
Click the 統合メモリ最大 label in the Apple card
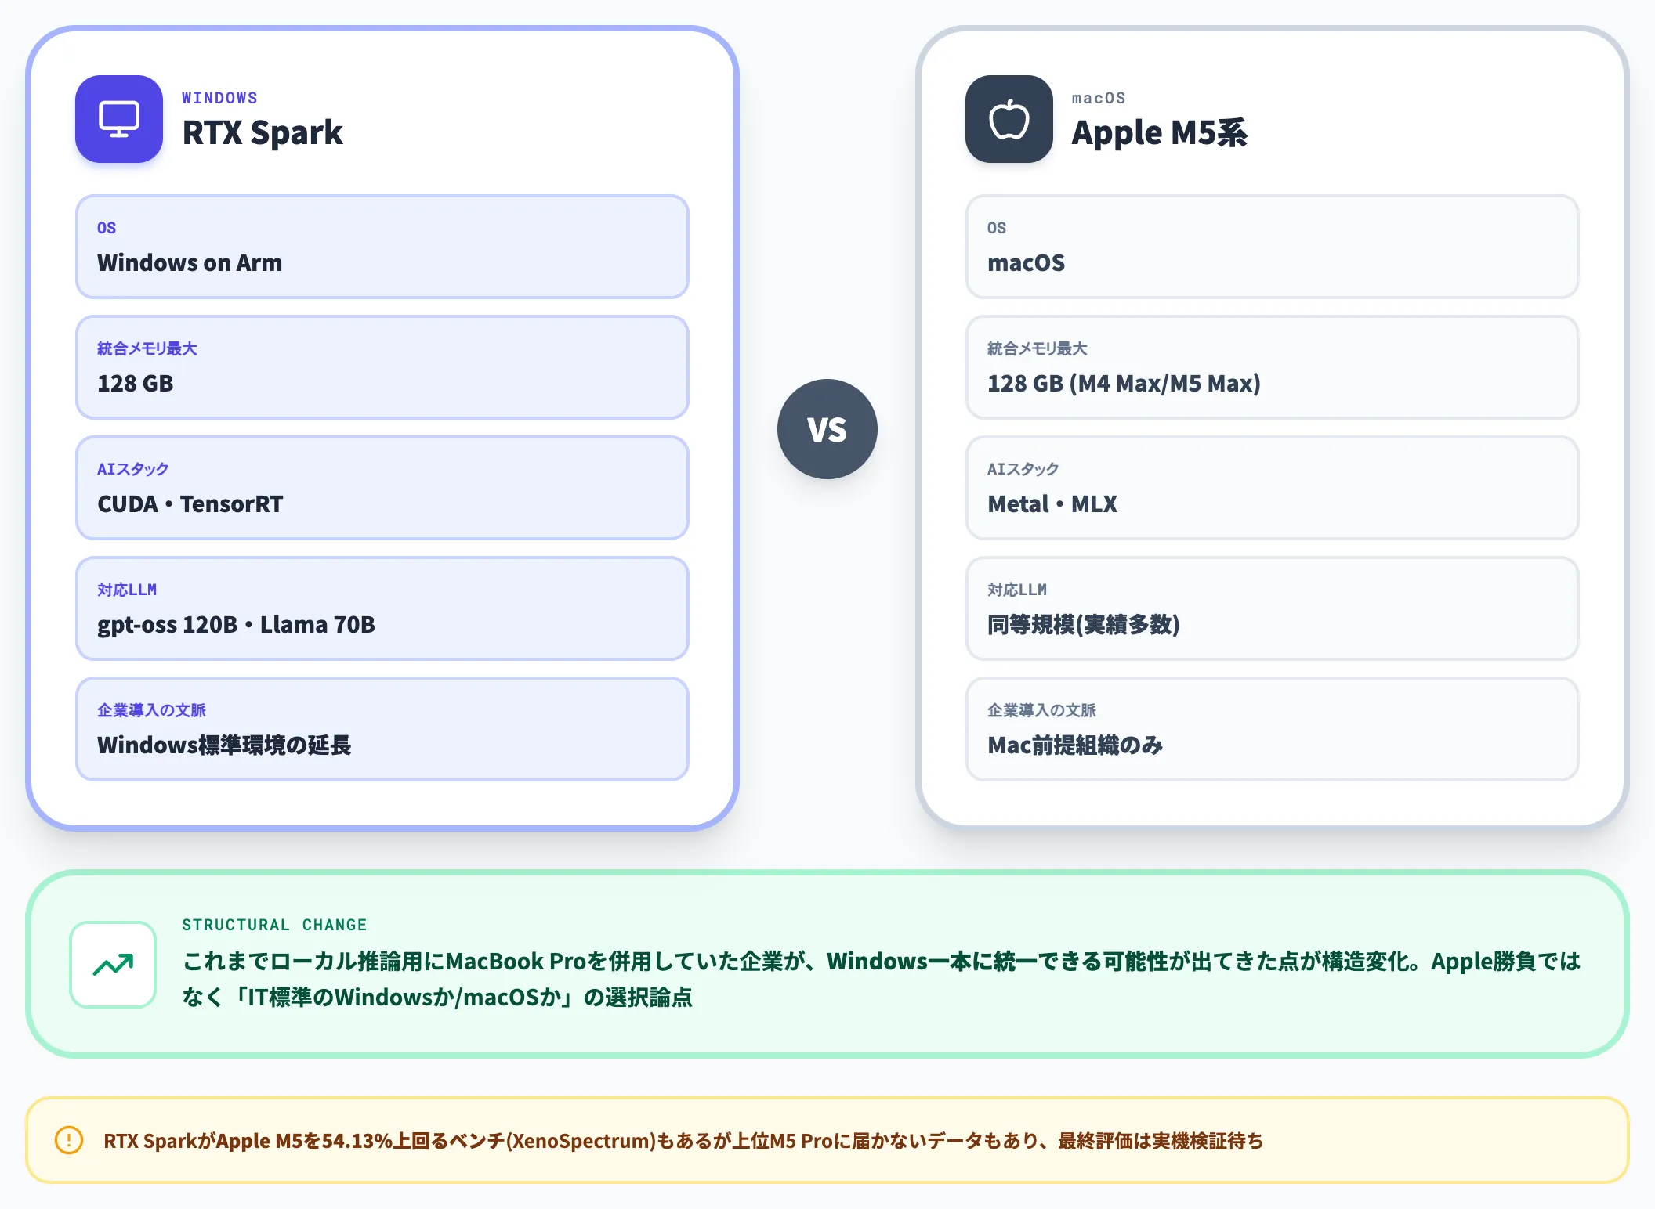pos(1038,348)
